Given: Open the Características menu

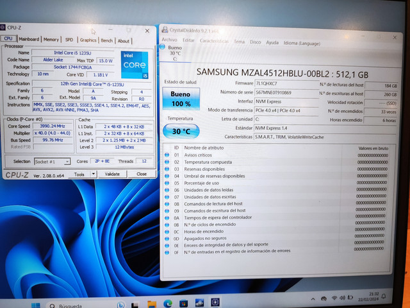Looking at the screenshot, I should coord(214,41).
